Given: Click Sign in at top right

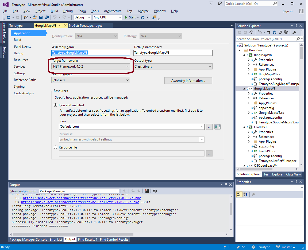Looking at the screenshot, I should [288, 11].
